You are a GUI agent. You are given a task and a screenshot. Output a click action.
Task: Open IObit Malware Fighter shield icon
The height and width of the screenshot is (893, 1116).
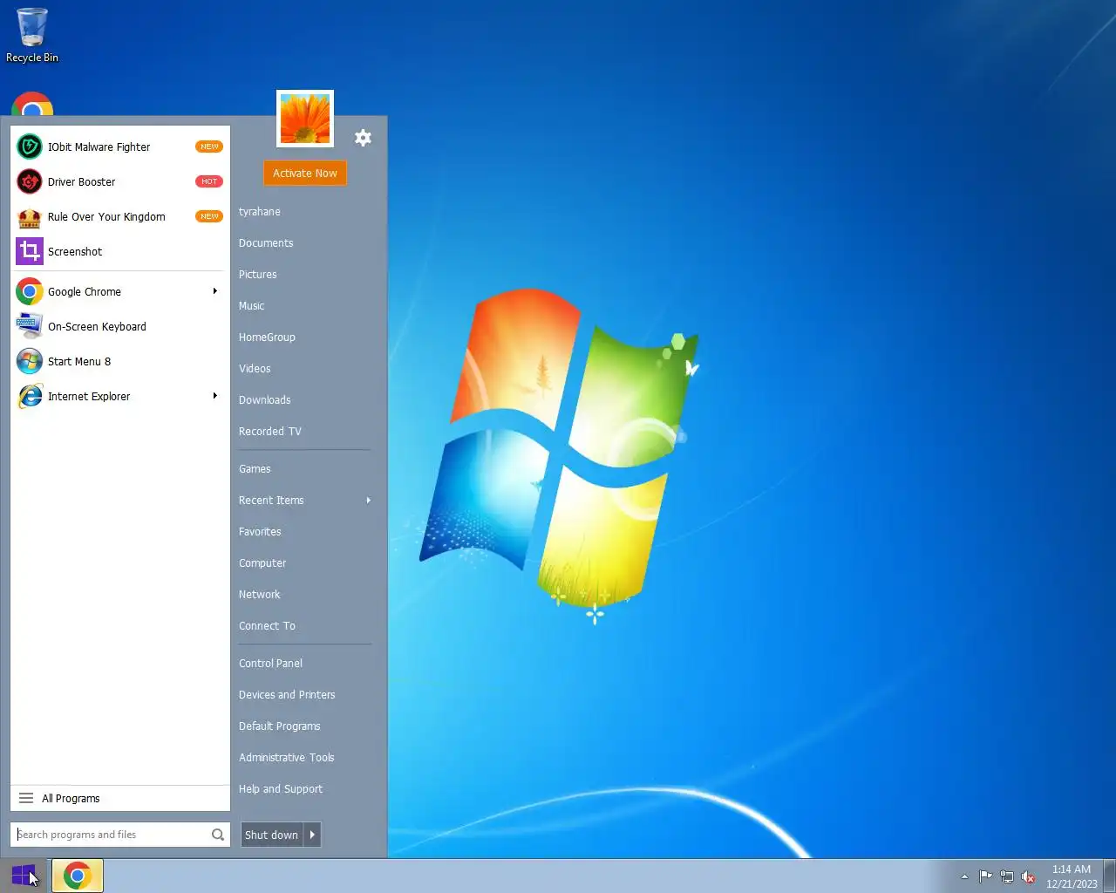click(x=30, y=147)
